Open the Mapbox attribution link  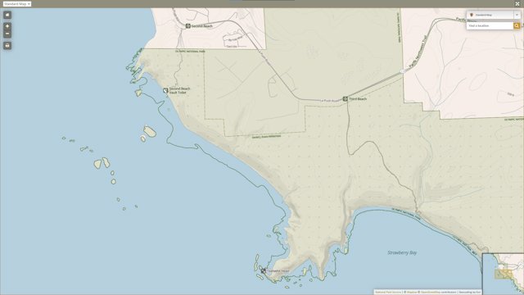point(411,293)
